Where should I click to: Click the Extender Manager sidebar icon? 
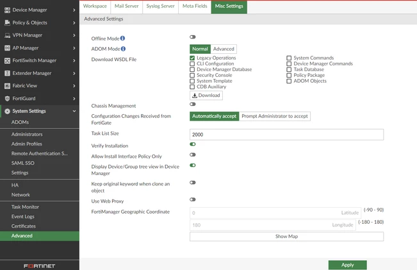[x=7, y=73]
